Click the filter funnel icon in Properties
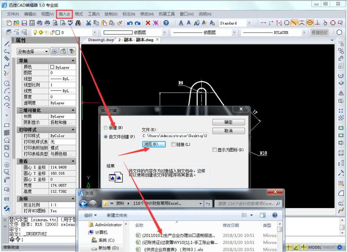 [72, 52]
